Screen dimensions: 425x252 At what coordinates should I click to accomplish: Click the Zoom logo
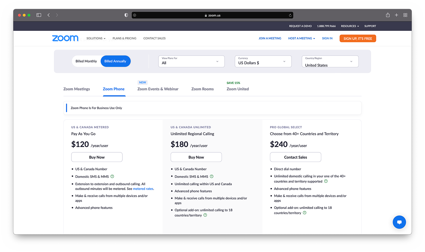65,38
